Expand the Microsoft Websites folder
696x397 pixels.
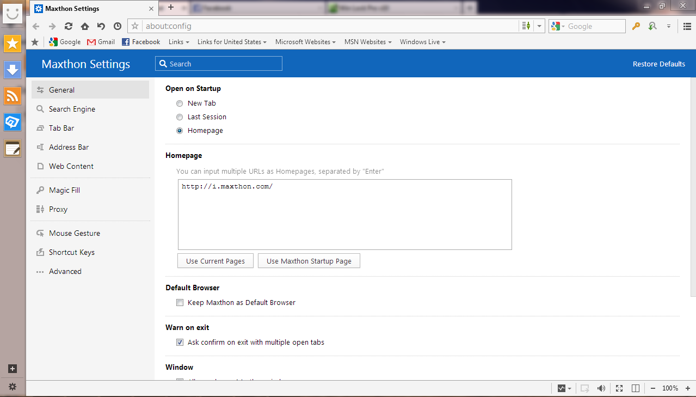(305, 42)
